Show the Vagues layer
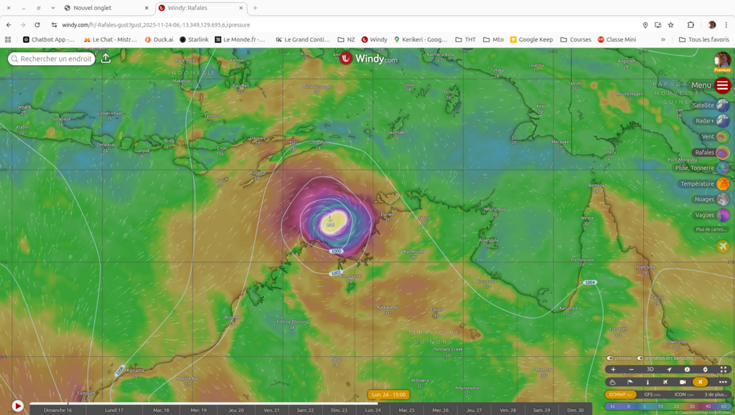Image resolution: width=735 pixels, height=415 pixels. 722,215
